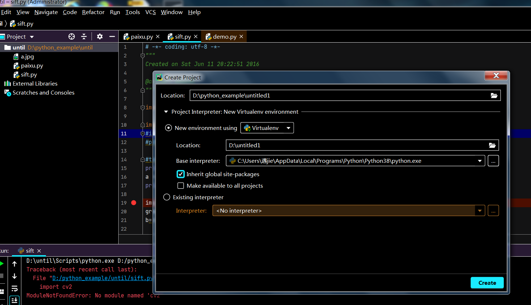Screen dimensions: 531x305
Task: Uncheck Inherit global site-packages checkbox
Action: click(x=180, y=174)
